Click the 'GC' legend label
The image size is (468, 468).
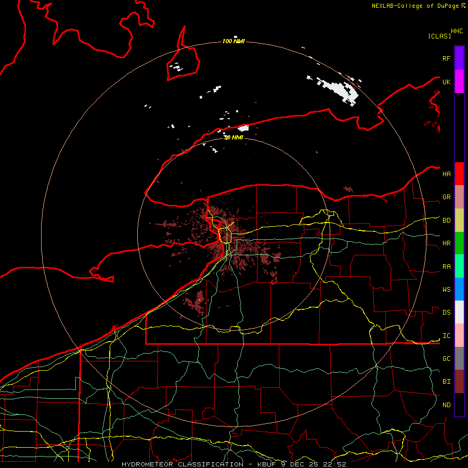[447, 359]
